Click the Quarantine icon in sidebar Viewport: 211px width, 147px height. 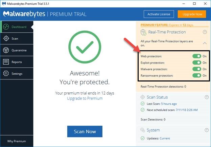pos(6,50)
